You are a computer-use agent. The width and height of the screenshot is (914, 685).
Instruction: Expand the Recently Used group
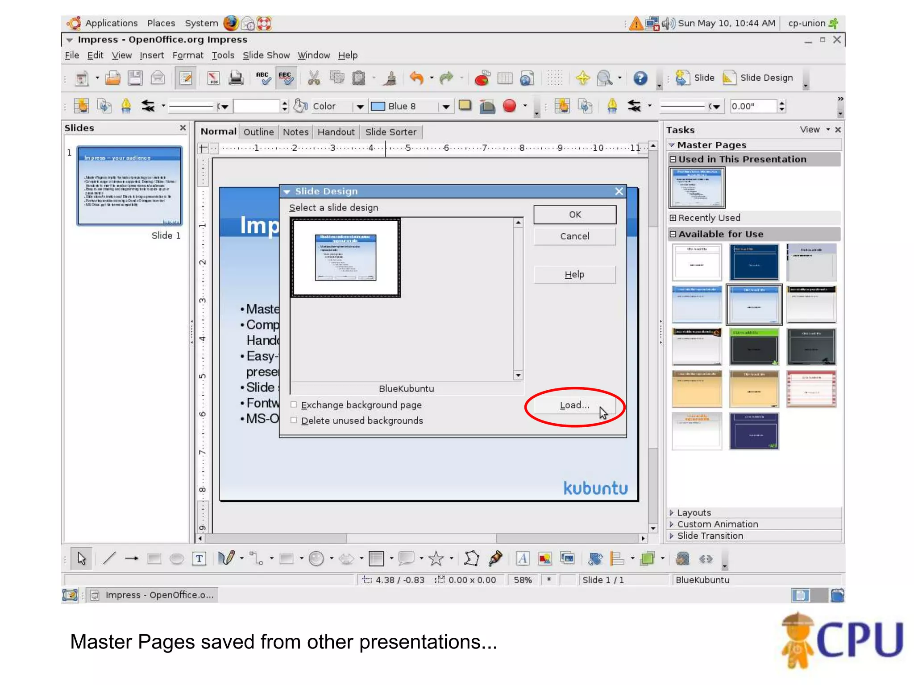click(x=673, y=218)
